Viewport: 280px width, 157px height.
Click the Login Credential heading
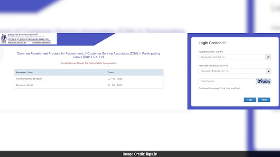[x=213, y=43]
